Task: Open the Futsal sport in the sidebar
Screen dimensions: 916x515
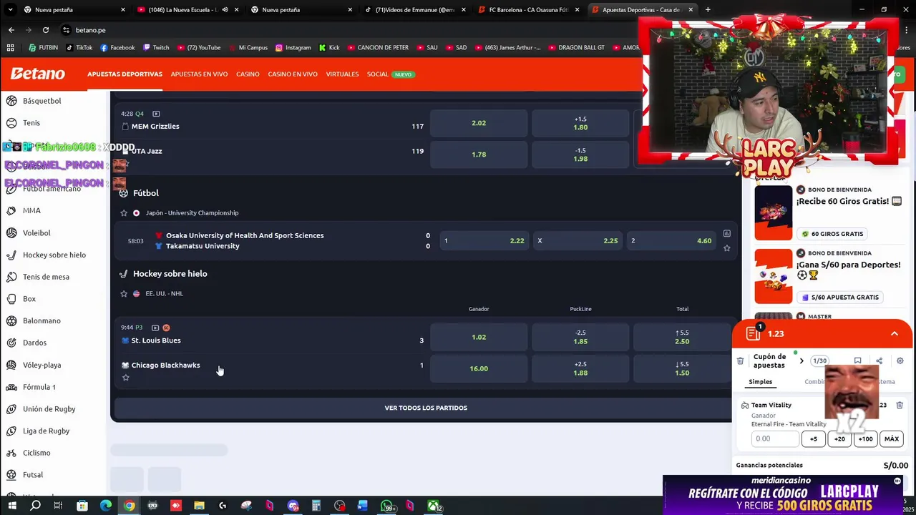Action: pos(33,475)
